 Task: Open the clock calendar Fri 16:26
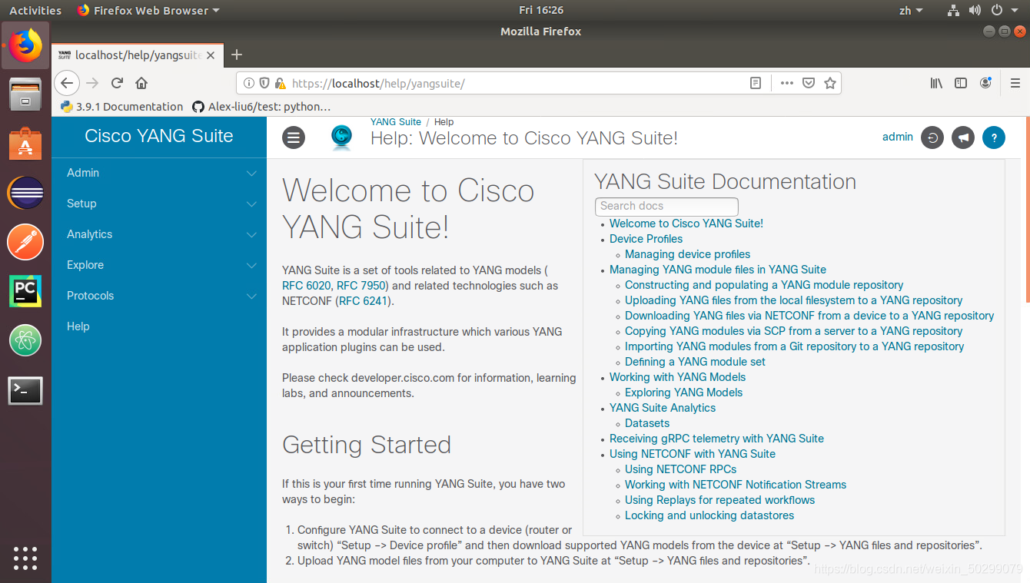click(541, 10)
